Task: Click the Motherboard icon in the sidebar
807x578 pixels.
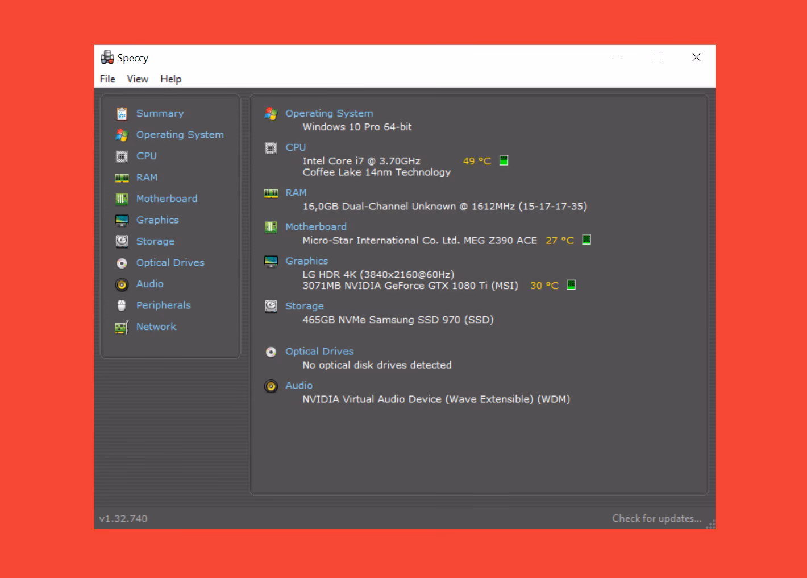Action: [x=122, y=199]
